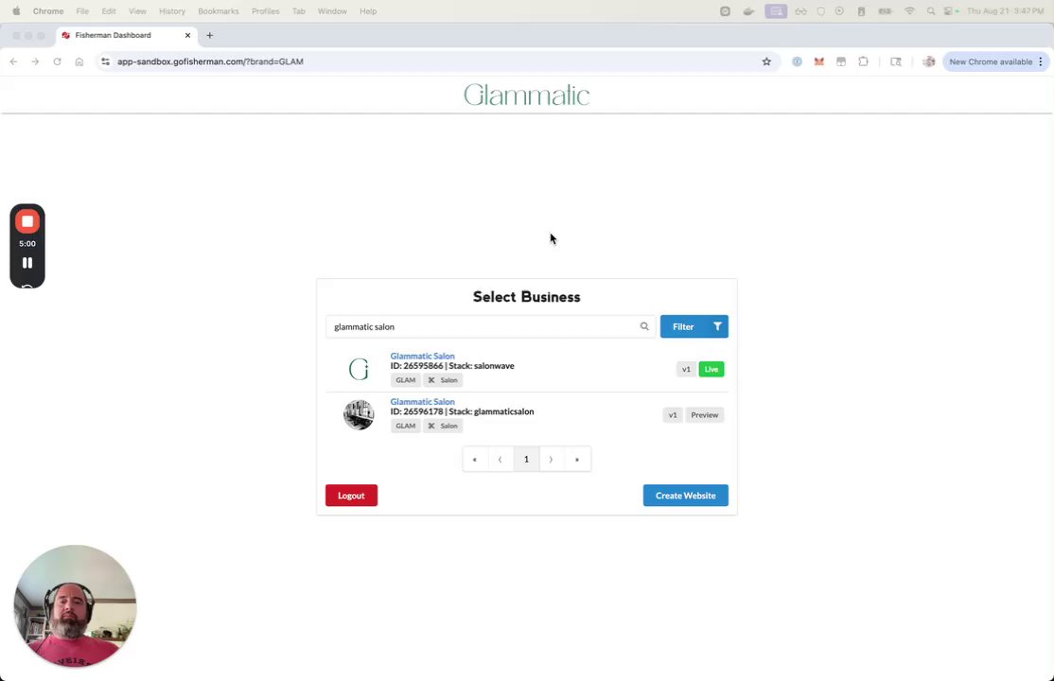Open the Chrome application menu
The image size is (1054, 681).
click(48, 11)
